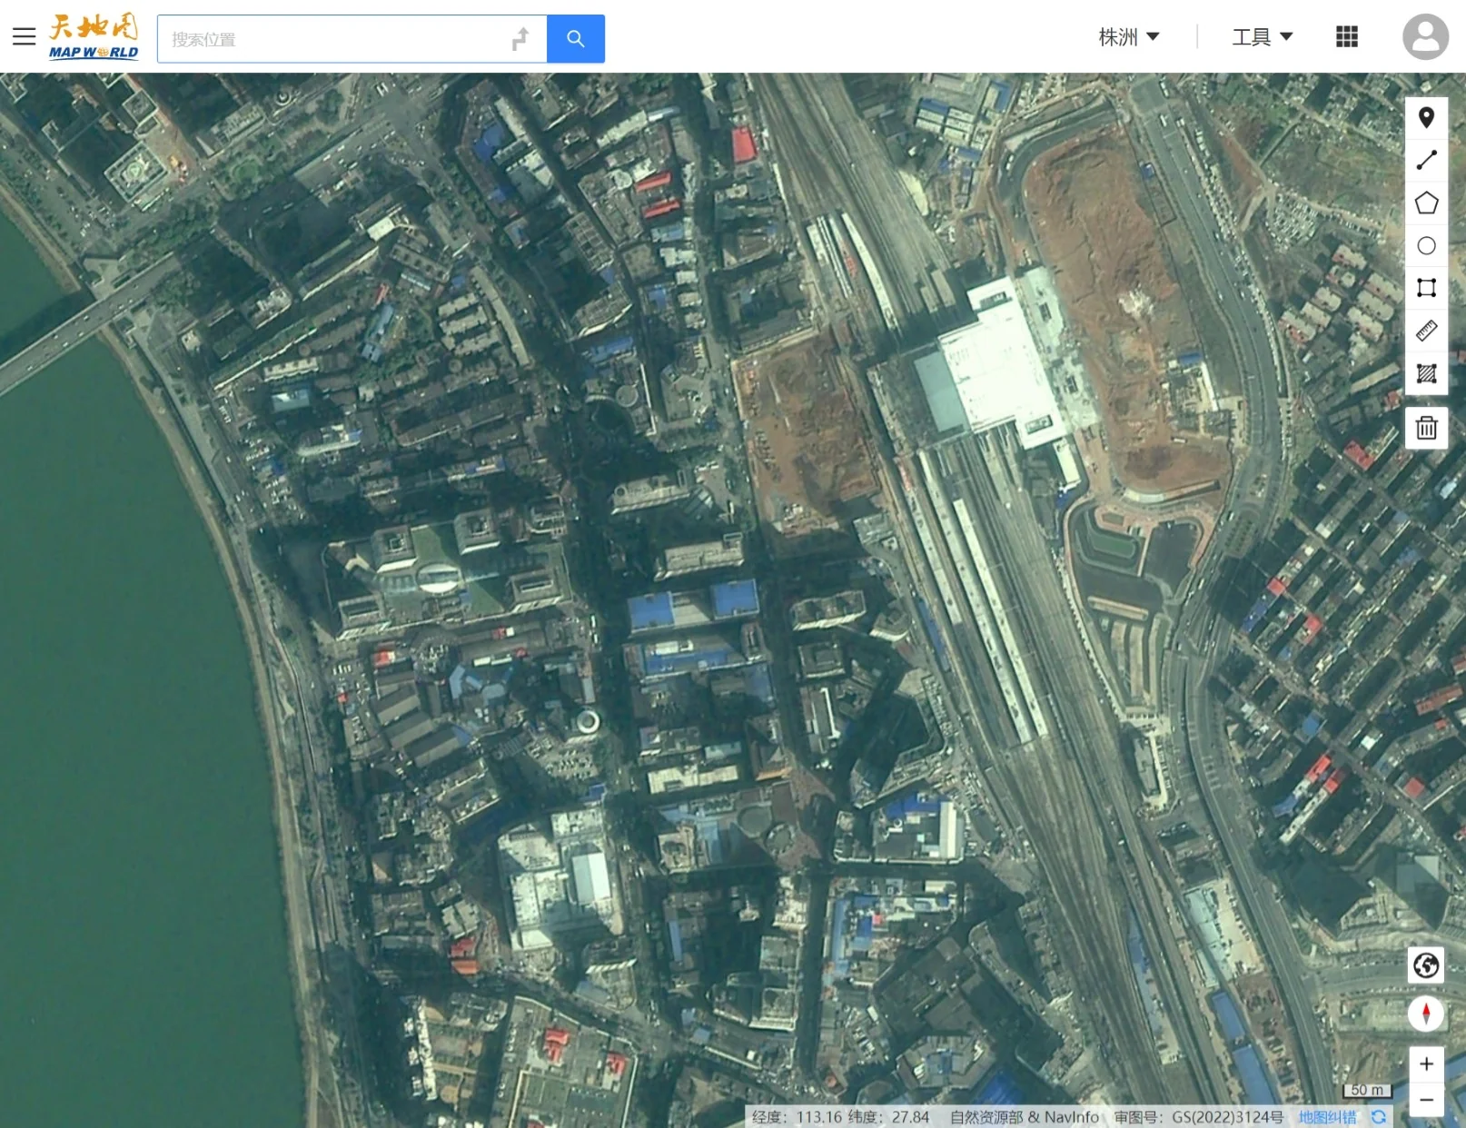Open the 工具 tools dropdown

point(1262,37)
